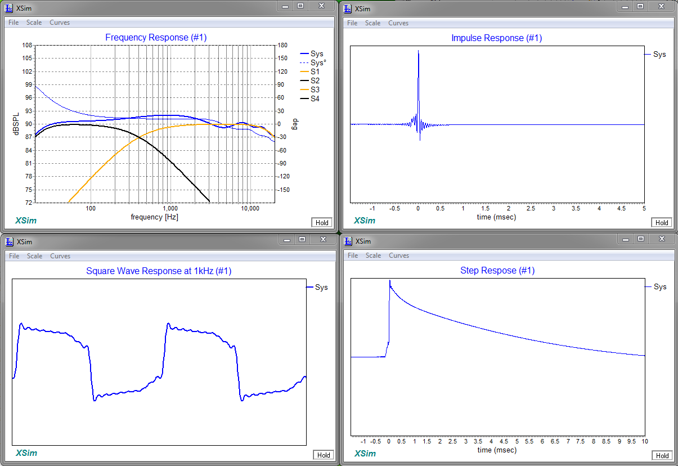This screenshot has height=466, width=678.
Task: Open File menu in Impulse Response window
Action: [x=352, y=23]
